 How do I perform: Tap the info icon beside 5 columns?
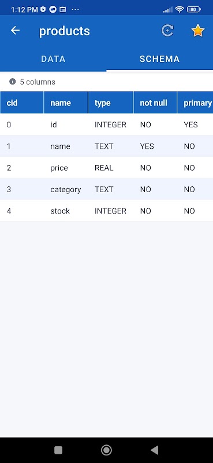click(12, 82)
